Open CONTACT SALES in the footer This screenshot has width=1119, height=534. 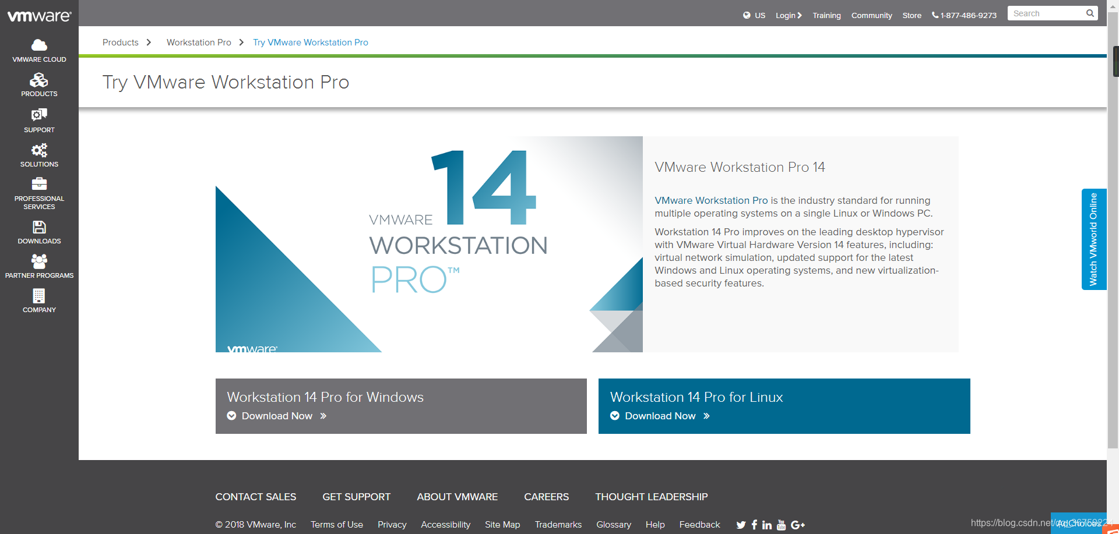click(x=256, y=497)
